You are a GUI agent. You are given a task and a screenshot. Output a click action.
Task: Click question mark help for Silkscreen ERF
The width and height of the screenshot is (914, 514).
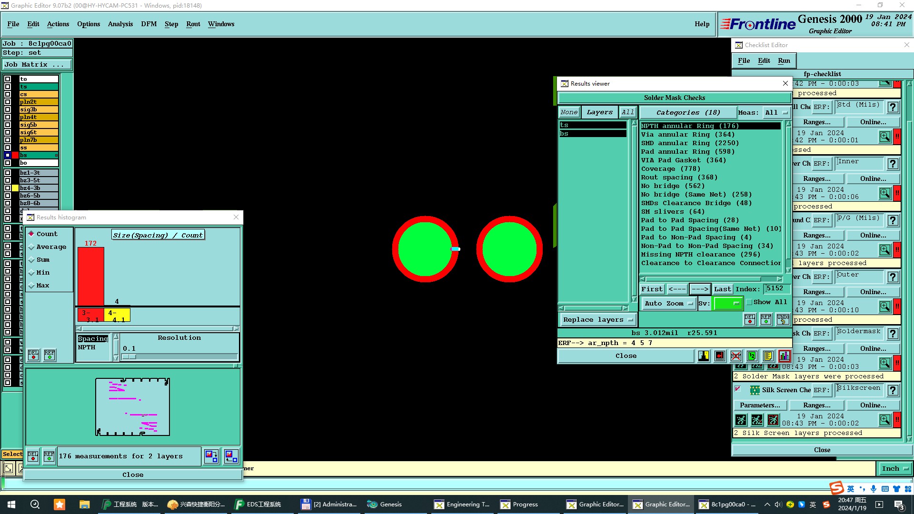coord(893,390)
